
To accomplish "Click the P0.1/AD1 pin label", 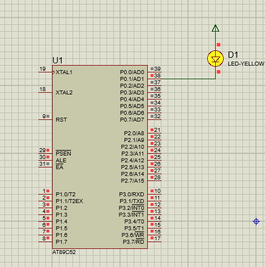I will [x=132, y=79].
